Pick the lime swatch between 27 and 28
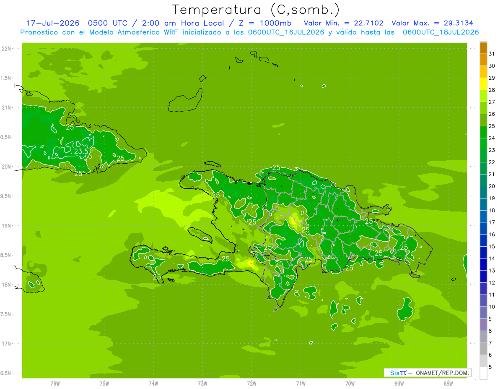The image size is (503, 389). pyautogui.click(x=483, y=96)
